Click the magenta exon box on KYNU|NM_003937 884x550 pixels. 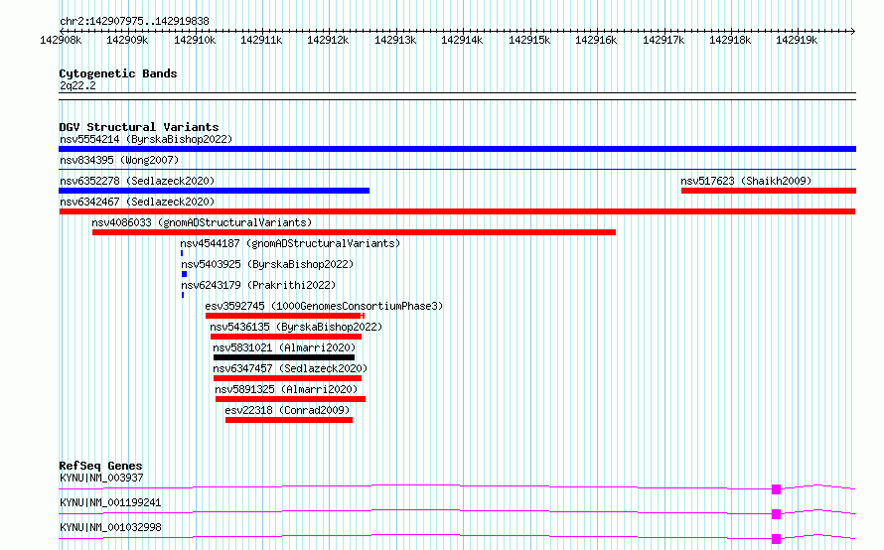pos(777,489)
